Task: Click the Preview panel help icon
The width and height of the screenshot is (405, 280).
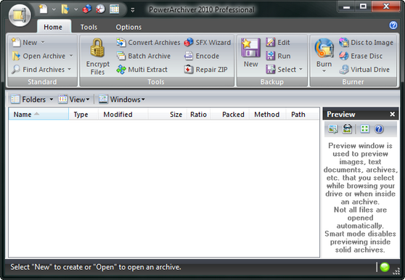Action: [379, 129]
